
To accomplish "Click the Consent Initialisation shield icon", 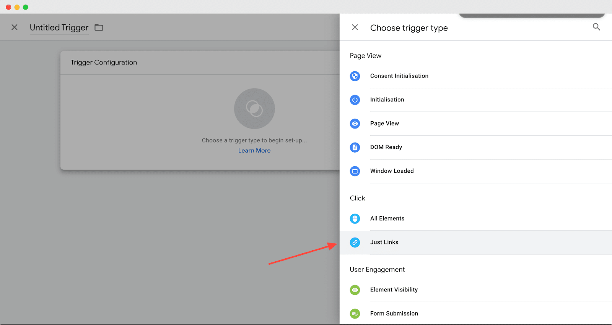I will pyautogui.click(x=355, y=76).
